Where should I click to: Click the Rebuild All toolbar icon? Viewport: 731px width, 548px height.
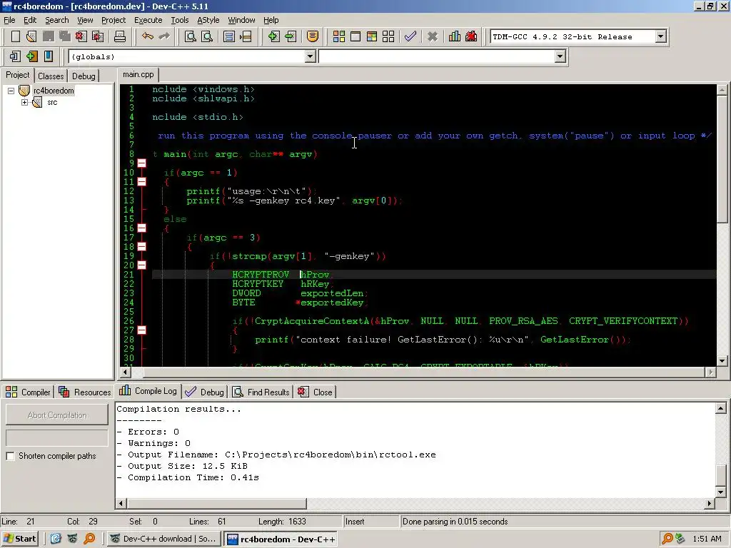[388, 36]
